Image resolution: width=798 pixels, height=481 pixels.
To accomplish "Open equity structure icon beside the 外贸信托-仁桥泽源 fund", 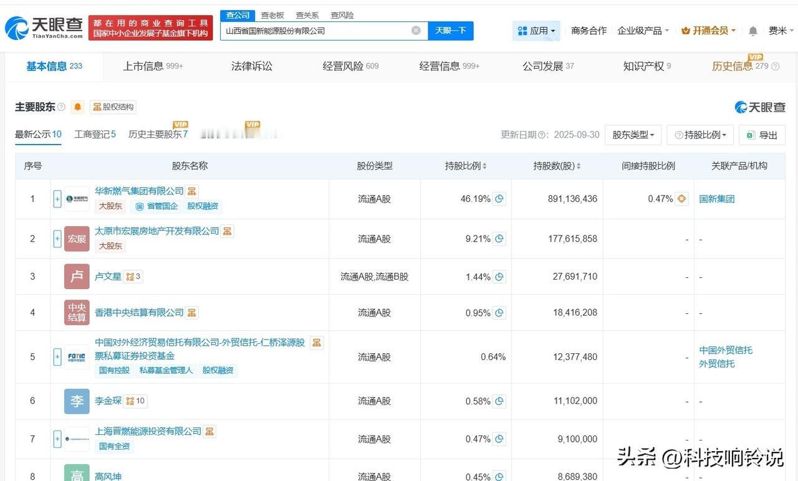I will coord(317,343).
